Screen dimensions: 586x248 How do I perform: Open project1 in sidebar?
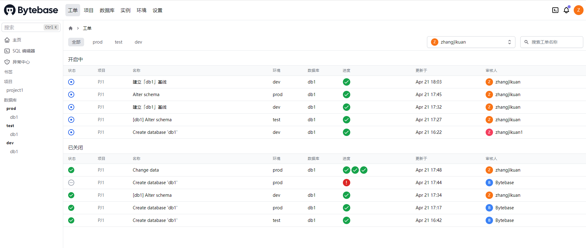click(x=15, y=90)
